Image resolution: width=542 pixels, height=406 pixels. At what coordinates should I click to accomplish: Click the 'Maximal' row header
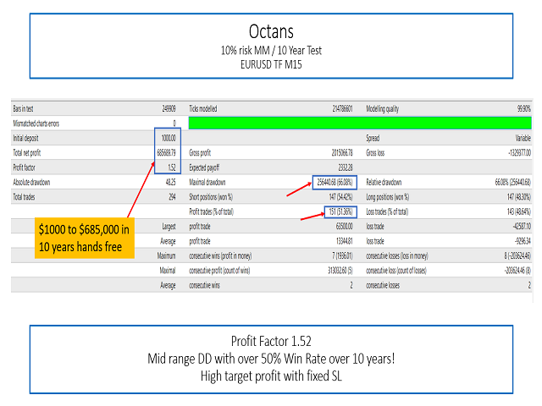point(168,271)
